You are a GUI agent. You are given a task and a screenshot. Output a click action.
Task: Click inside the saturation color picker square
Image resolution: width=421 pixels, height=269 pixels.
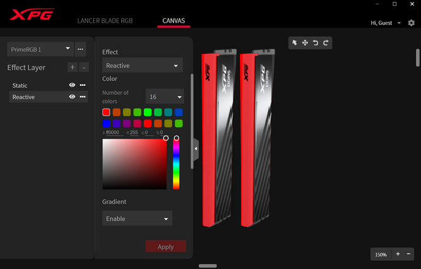click(134, 164)
